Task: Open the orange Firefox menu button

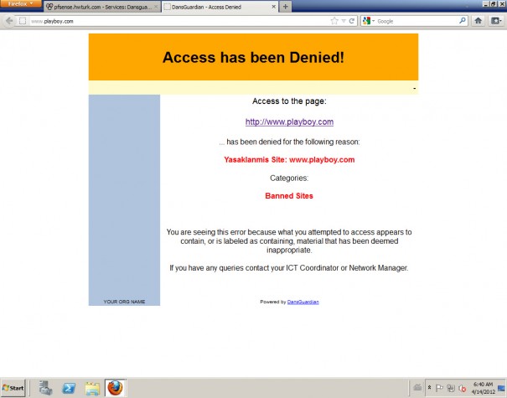Action: [x=20, y=3]
